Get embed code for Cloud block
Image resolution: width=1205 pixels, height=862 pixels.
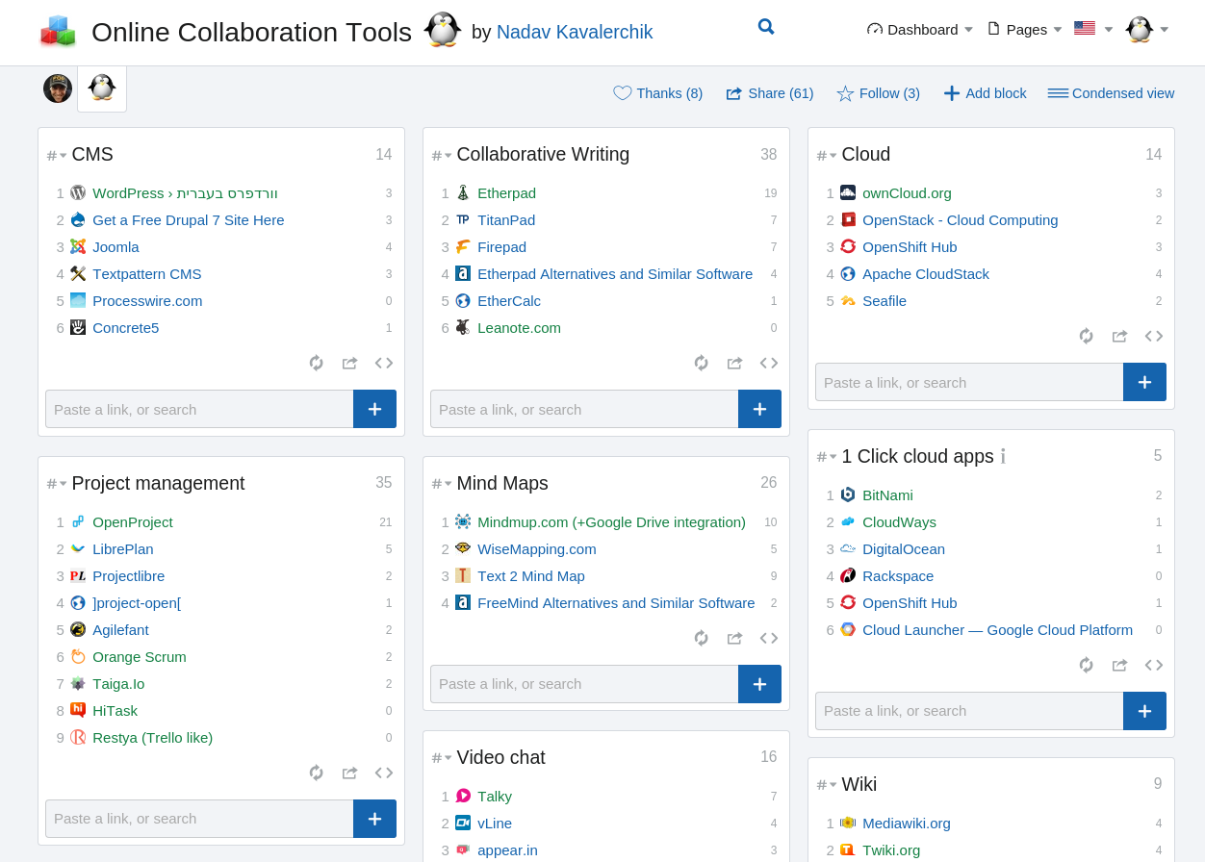pos(1154,336)
